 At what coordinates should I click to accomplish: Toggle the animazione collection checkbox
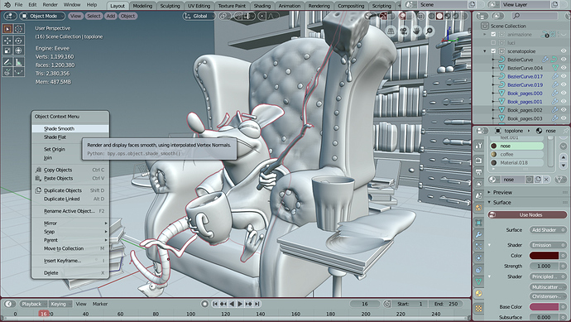click(x=493, y=34)
